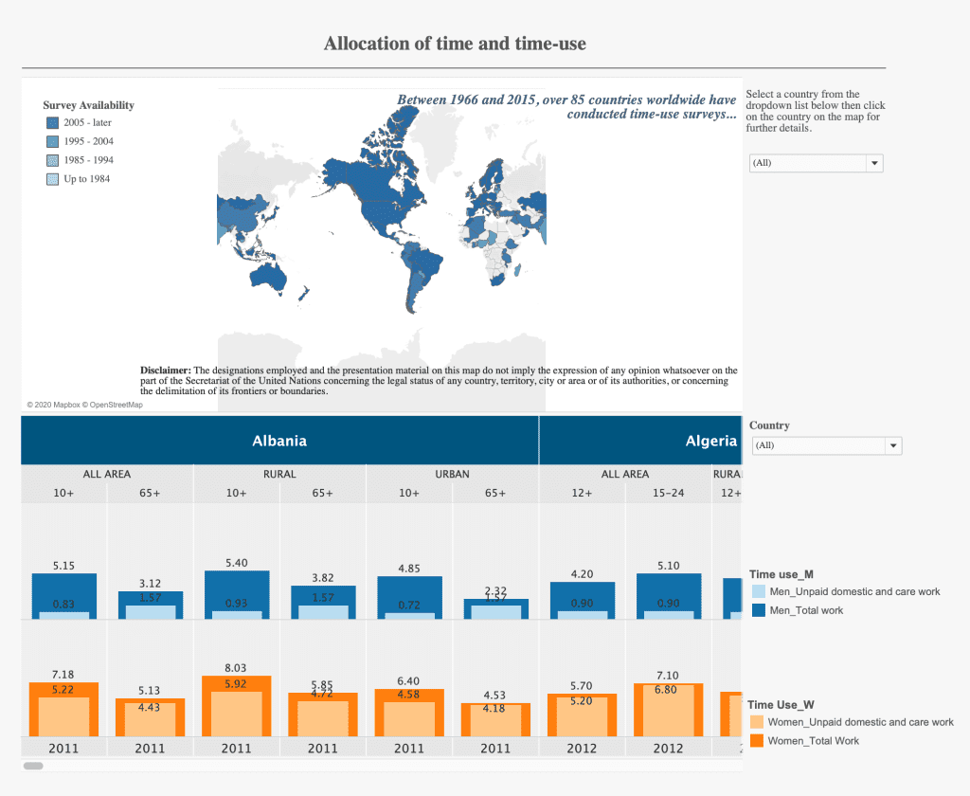Screen dimensions: 970x796
Task: Click the horizontal scrollbar thumb below the chart
Action: click(x=33, y=765)
